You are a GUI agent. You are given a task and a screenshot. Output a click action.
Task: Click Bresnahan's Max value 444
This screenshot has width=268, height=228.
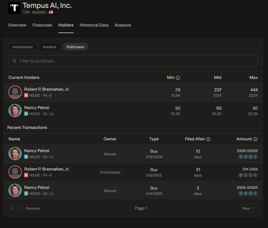point(254,90)
